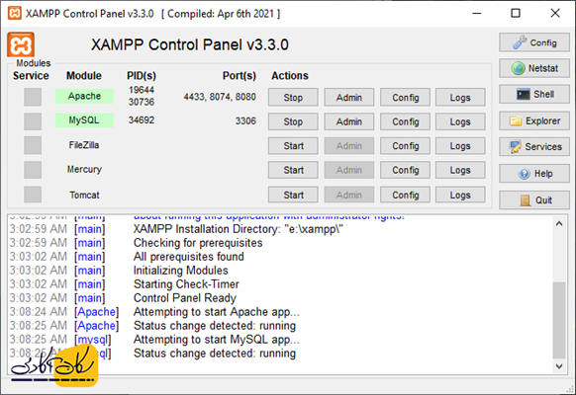Viewport: 576px width, 395px height.
Task: Open Mercury Config menu
Action: point(405,170)
